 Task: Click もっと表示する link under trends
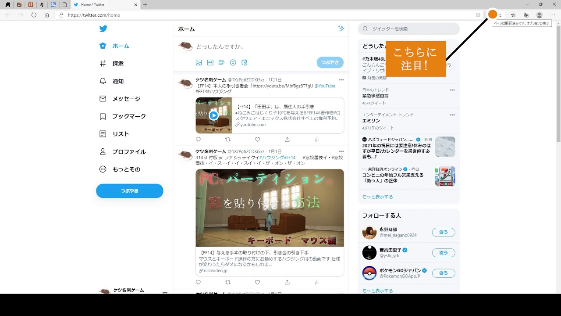[377, 197]
